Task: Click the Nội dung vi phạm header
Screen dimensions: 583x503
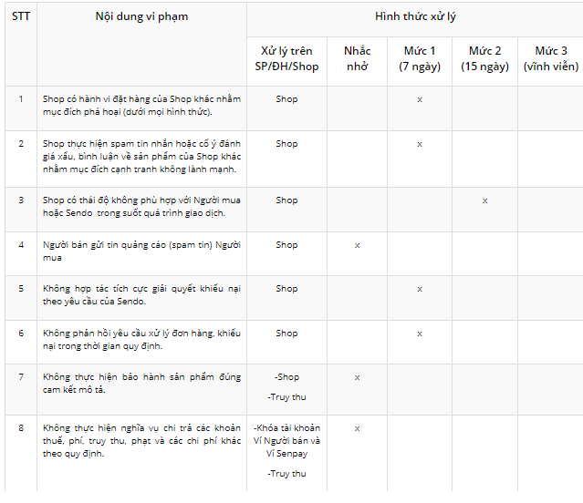Action: point(141,17)
